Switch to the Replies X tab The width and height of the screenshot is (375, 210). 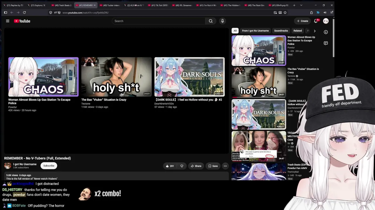coord(13,5)
